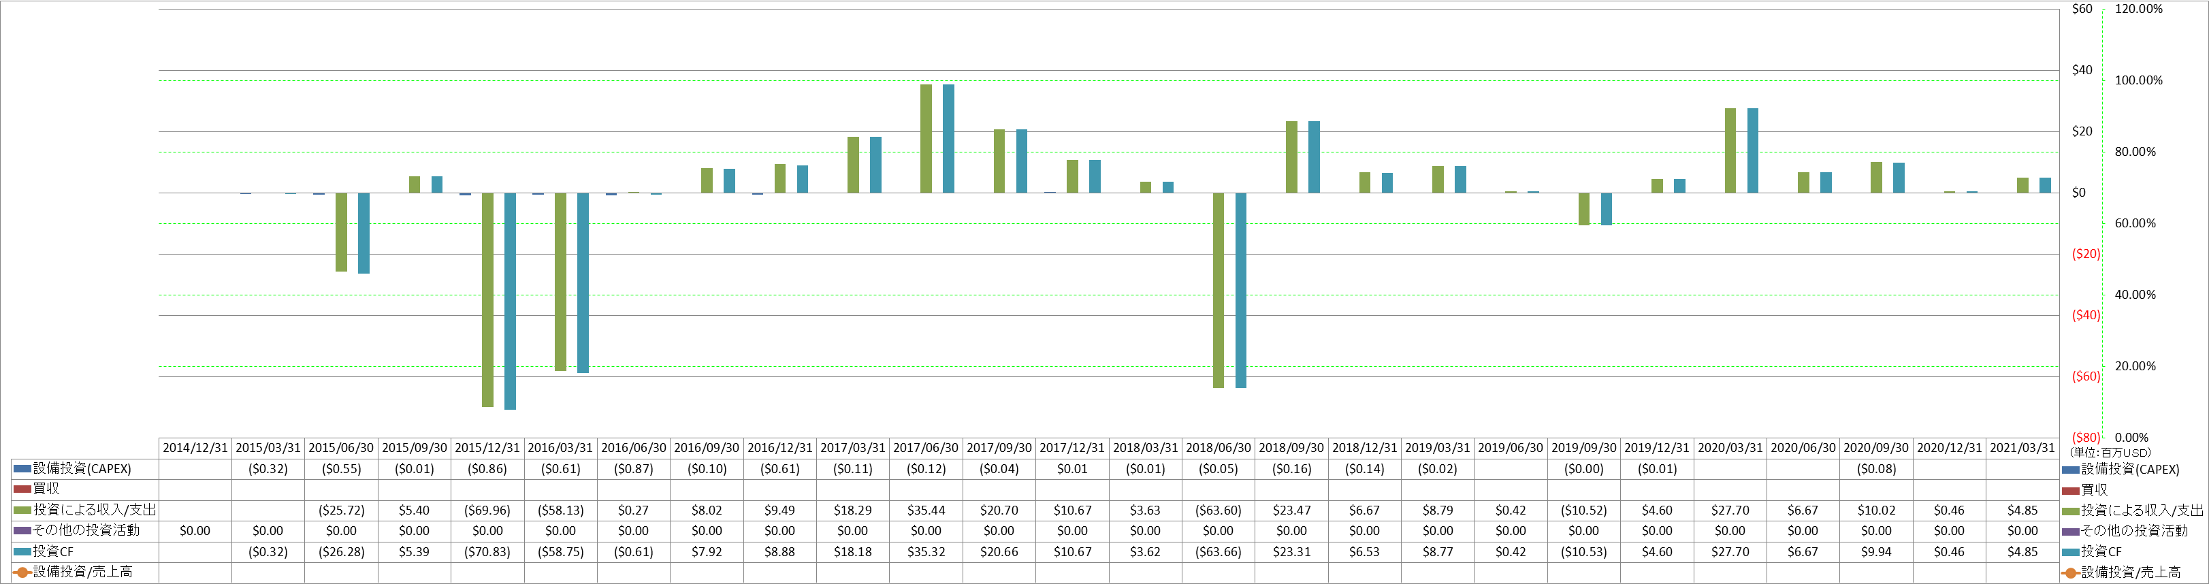
Task: Click the red ($80) axis label
Action: pyautogui.click(x=2086, y=438)
